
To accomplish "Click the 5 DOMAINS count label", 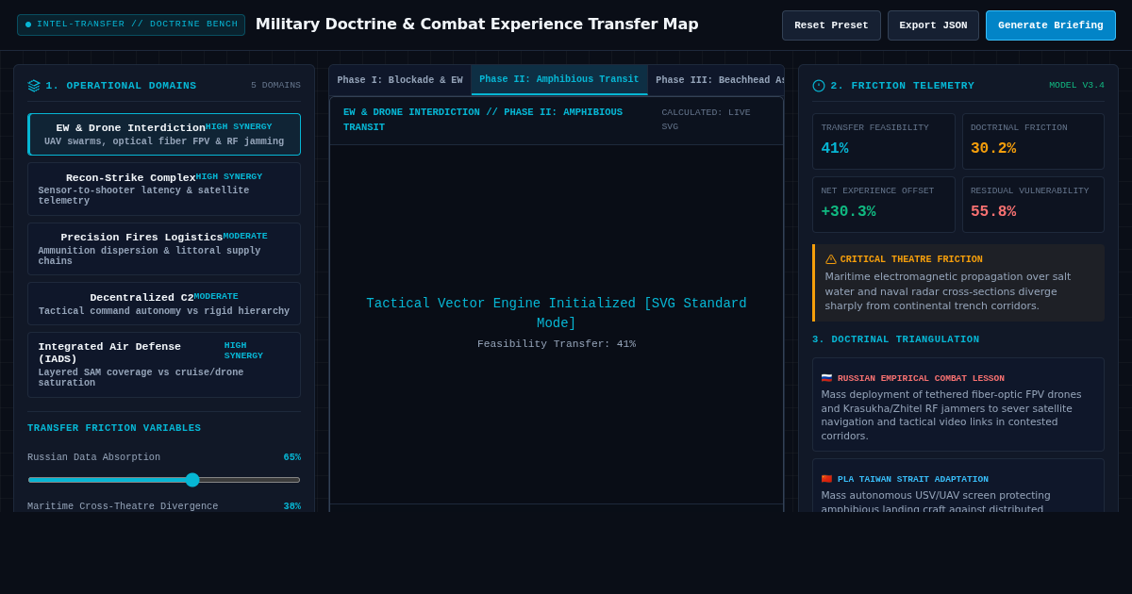I will tap(275, 86).
